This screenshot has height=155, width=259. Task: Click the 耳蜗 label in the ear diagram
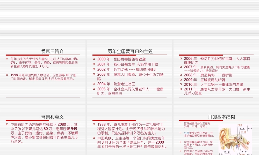(x=244, y=132)
